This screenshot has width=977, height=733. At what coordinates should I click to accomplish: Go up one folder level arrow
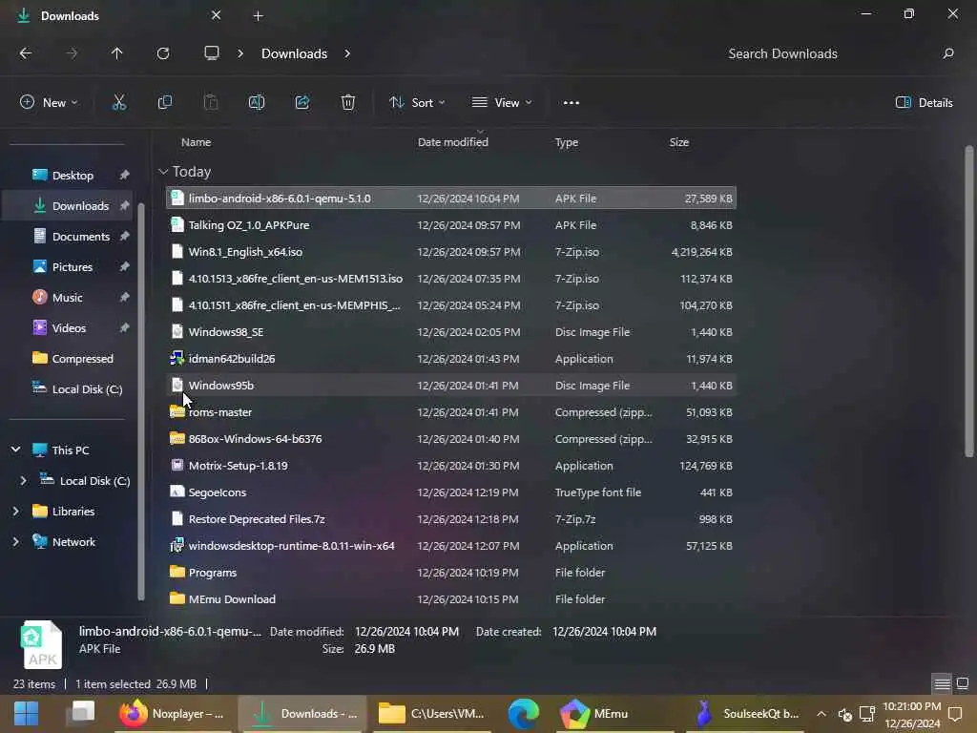[x=116, y=53]
